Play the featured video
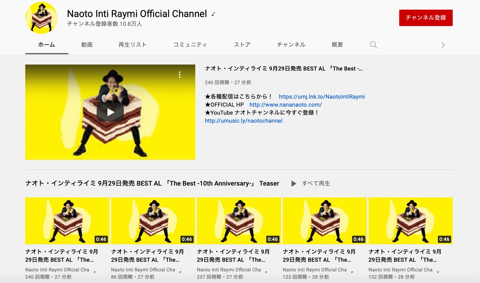 110,112
